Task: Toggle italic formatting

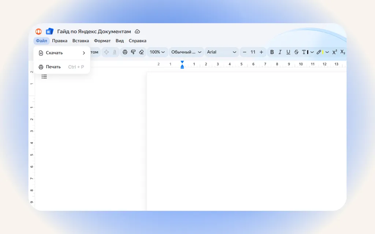Action: 280,52
